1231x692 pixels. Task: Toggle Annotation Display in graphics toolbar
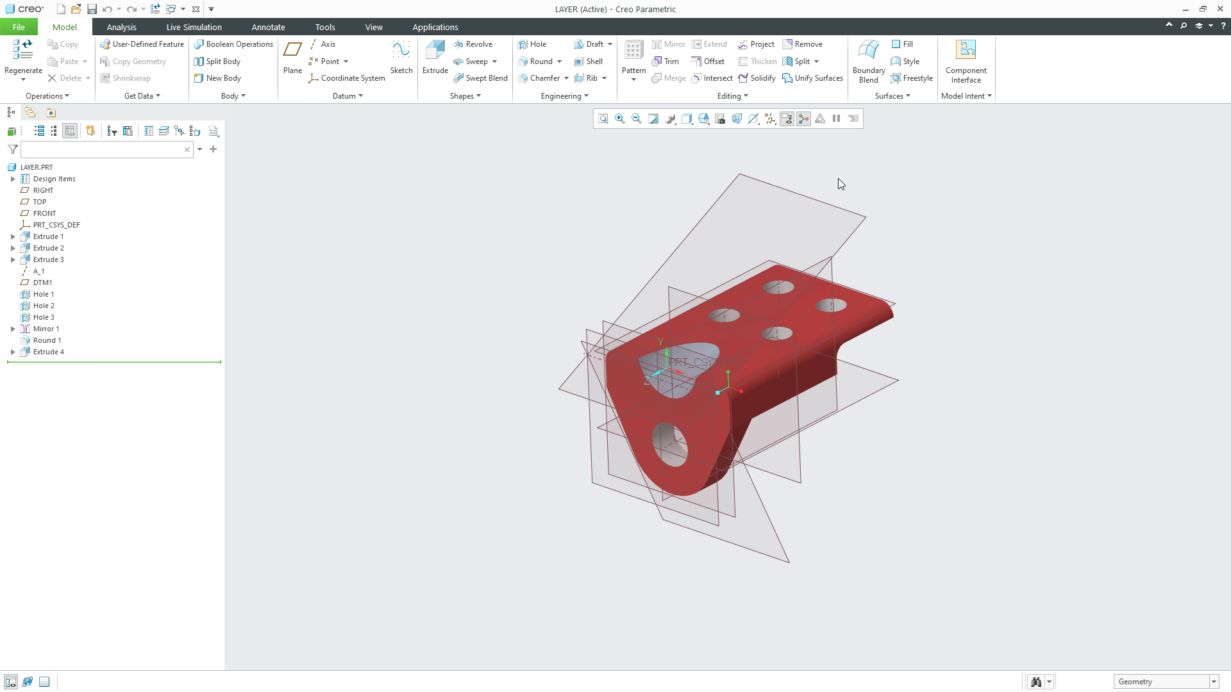787,119
